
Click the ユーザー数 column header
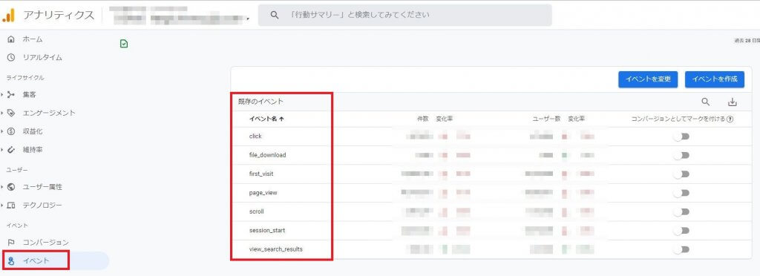tap(547, 119)
